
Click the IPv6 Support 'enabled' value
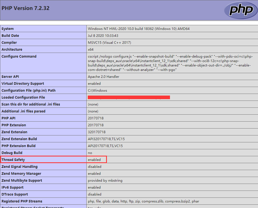pos(94,187)
